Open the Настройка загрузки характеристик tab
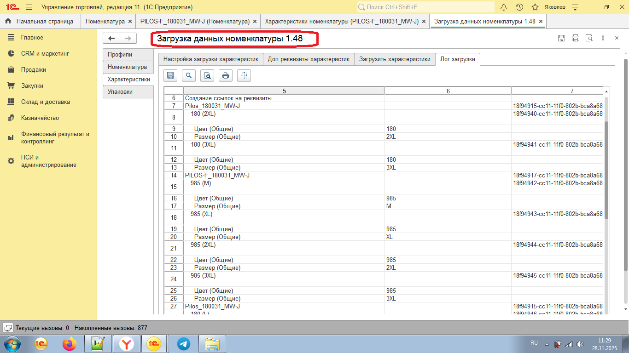The image size is (629, 353). click(x=211, y=59)
